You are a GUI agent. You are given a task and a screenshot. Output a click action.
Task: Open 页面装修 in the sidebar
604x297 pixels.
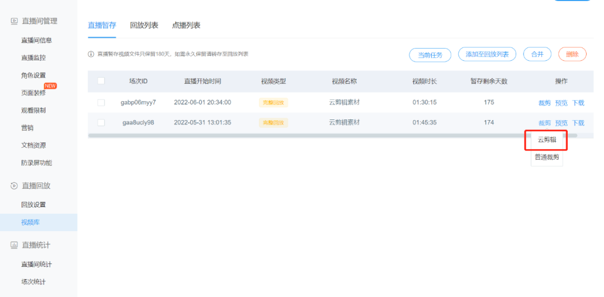34,93
